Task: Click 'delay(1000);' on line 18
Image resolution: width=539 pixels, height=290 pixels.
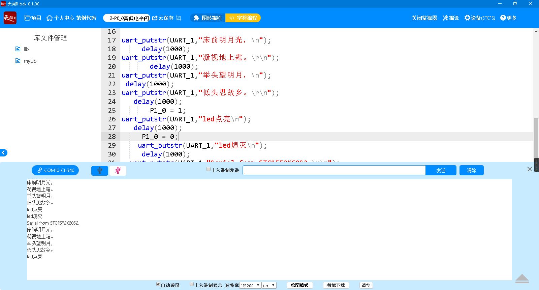Action: 166,49
